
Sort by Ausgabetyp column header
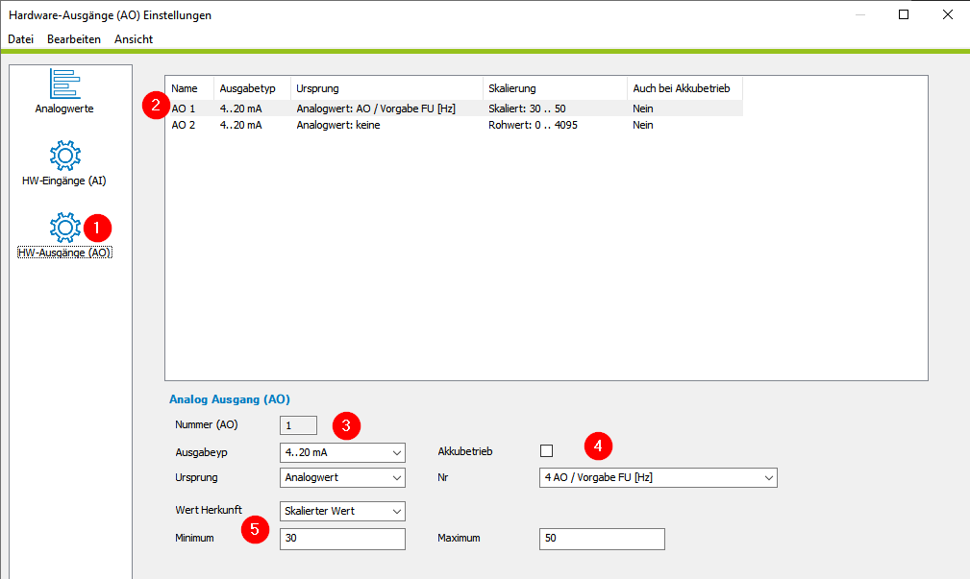click(253, 88)
